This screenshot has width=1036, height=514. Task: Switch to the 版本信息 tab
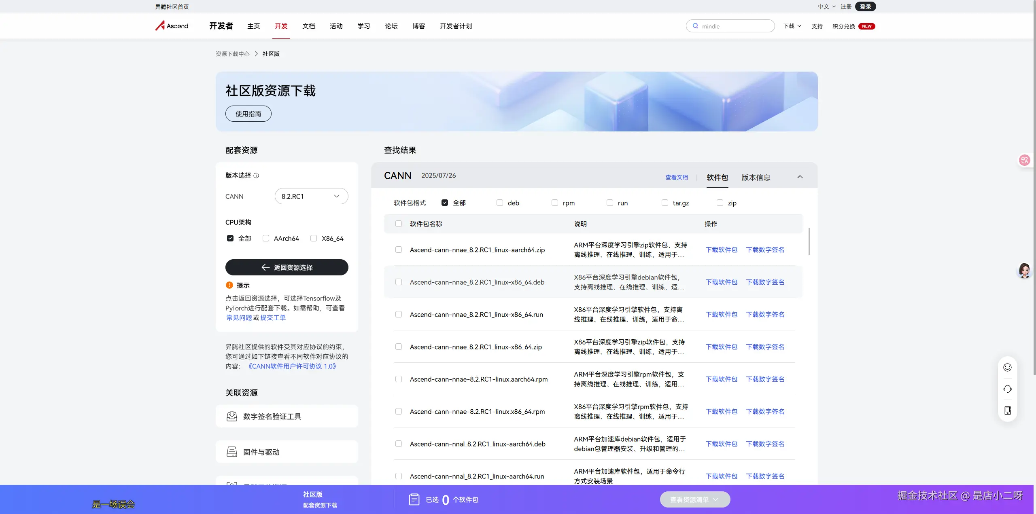(x=756, y=178)
